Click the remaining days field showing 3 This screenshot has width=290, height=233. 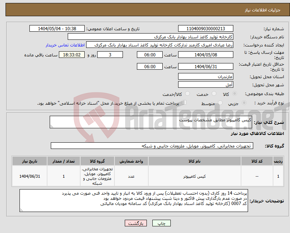click(x=110, y=55)
